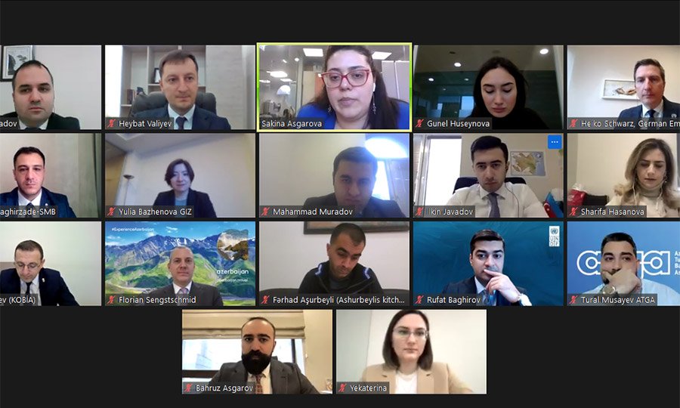
Task: Click the muted mic icon beside Yekaterina
Action: [x=342, y=388]
